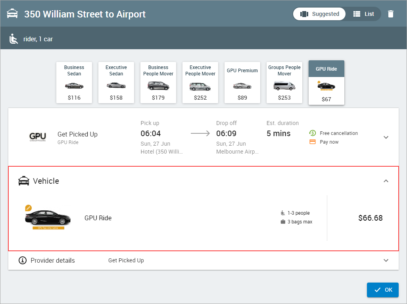Select the Executive People Mover $252 card
407x304 pixels.
click(200, 83)
